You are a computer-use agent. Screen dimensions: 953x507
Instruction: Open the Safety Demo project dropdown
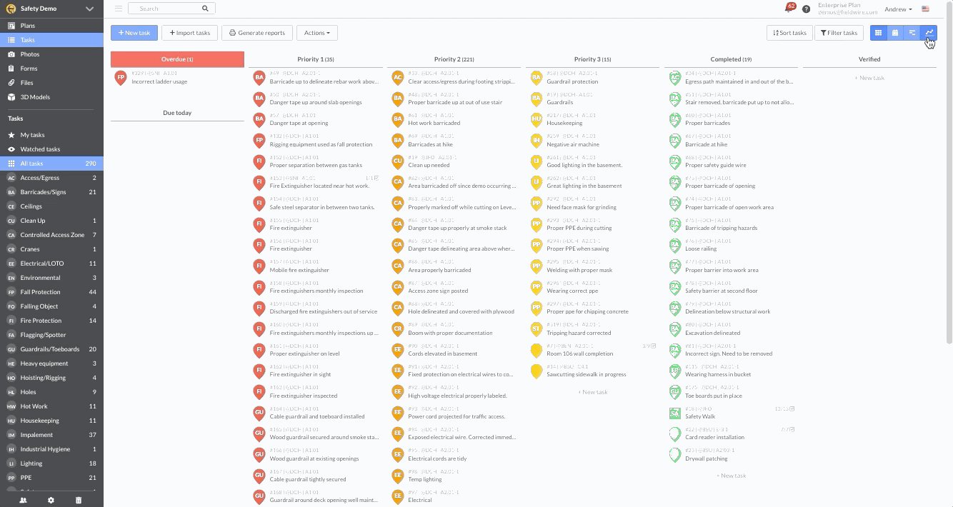click(x=51, y=9)
